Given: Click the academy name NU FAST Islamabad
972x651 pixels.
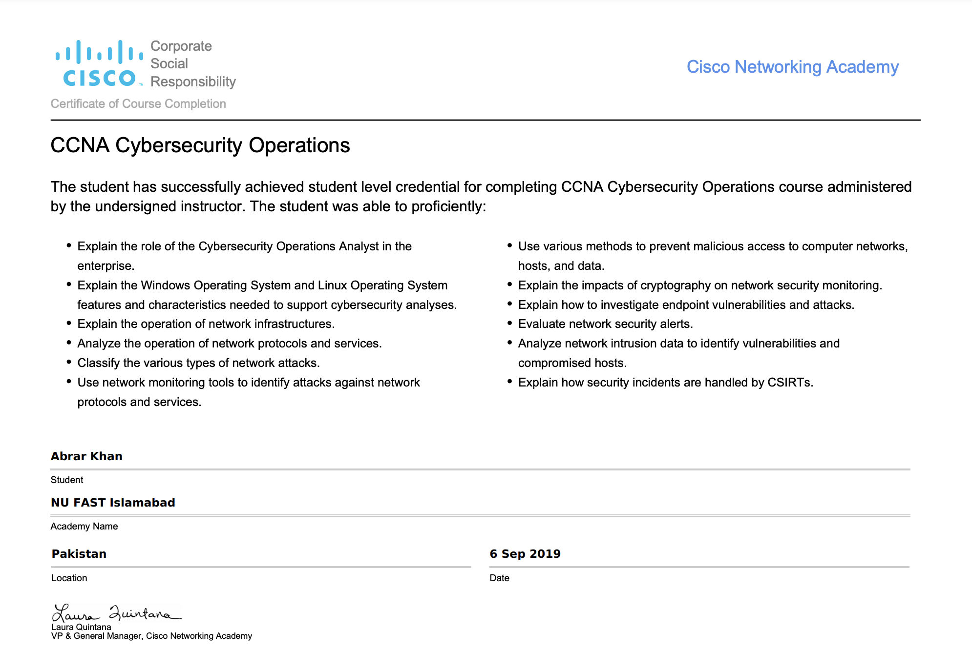Looking at the screenshot, I should pos(113,503).
